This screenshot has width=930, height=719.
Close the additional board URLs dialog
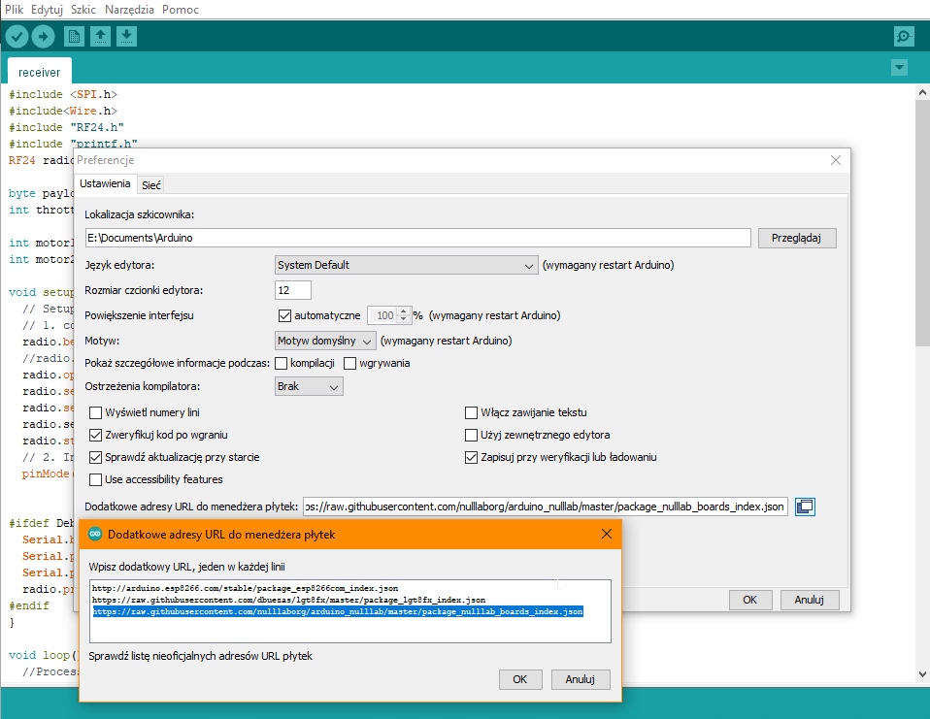point(606,534)
